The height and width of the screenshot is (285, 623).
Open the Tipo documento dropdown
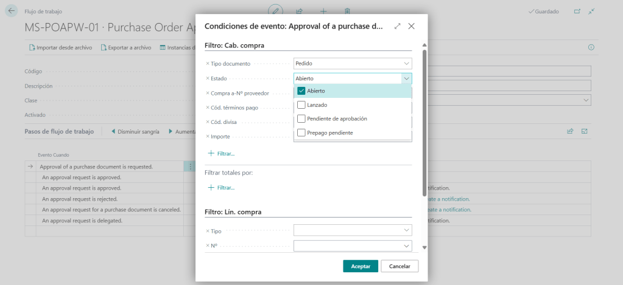pos(406,63)
